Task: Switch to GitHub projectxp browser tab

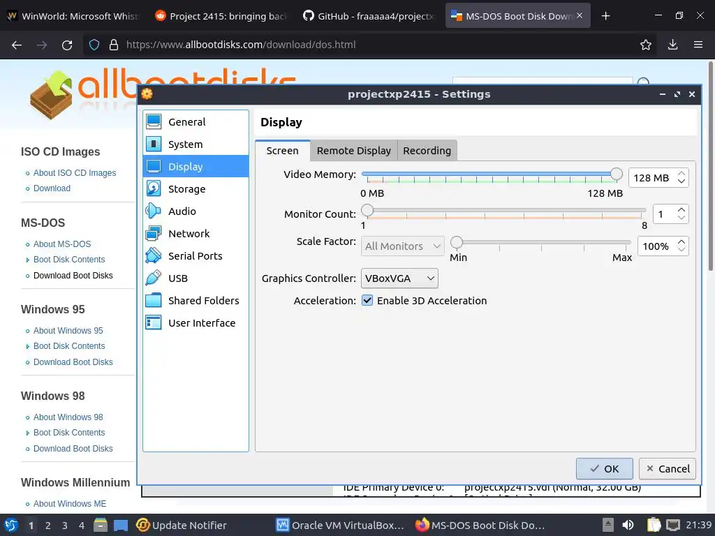Action: 370,16
